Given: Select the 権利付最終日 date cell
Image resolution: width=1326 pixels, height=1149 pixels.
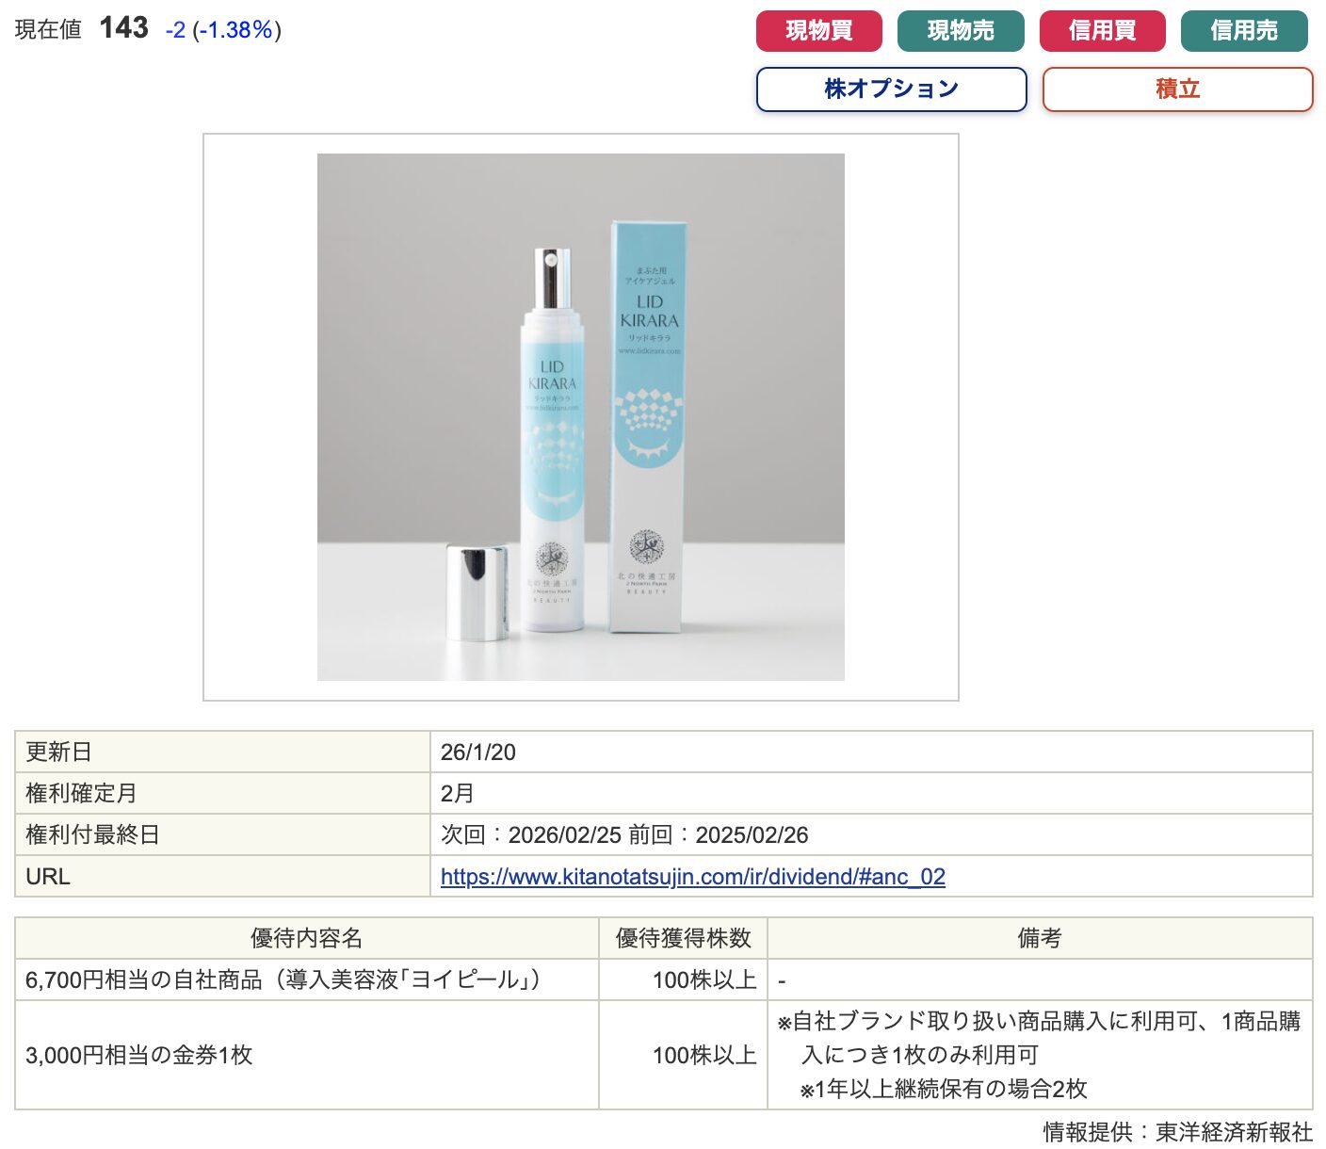Looking at the screenshot, I should pyautogui.click(x=871, y=835).
